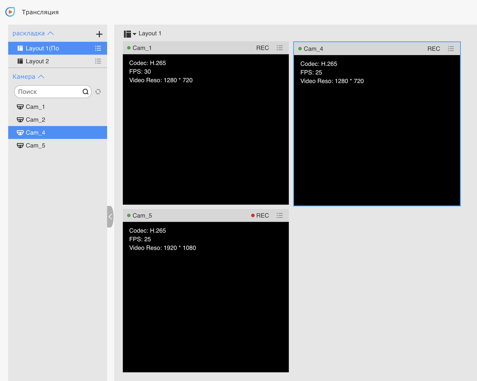Click Cam_1 green status dot
This screenshot has width=477, height=381.
129,48
